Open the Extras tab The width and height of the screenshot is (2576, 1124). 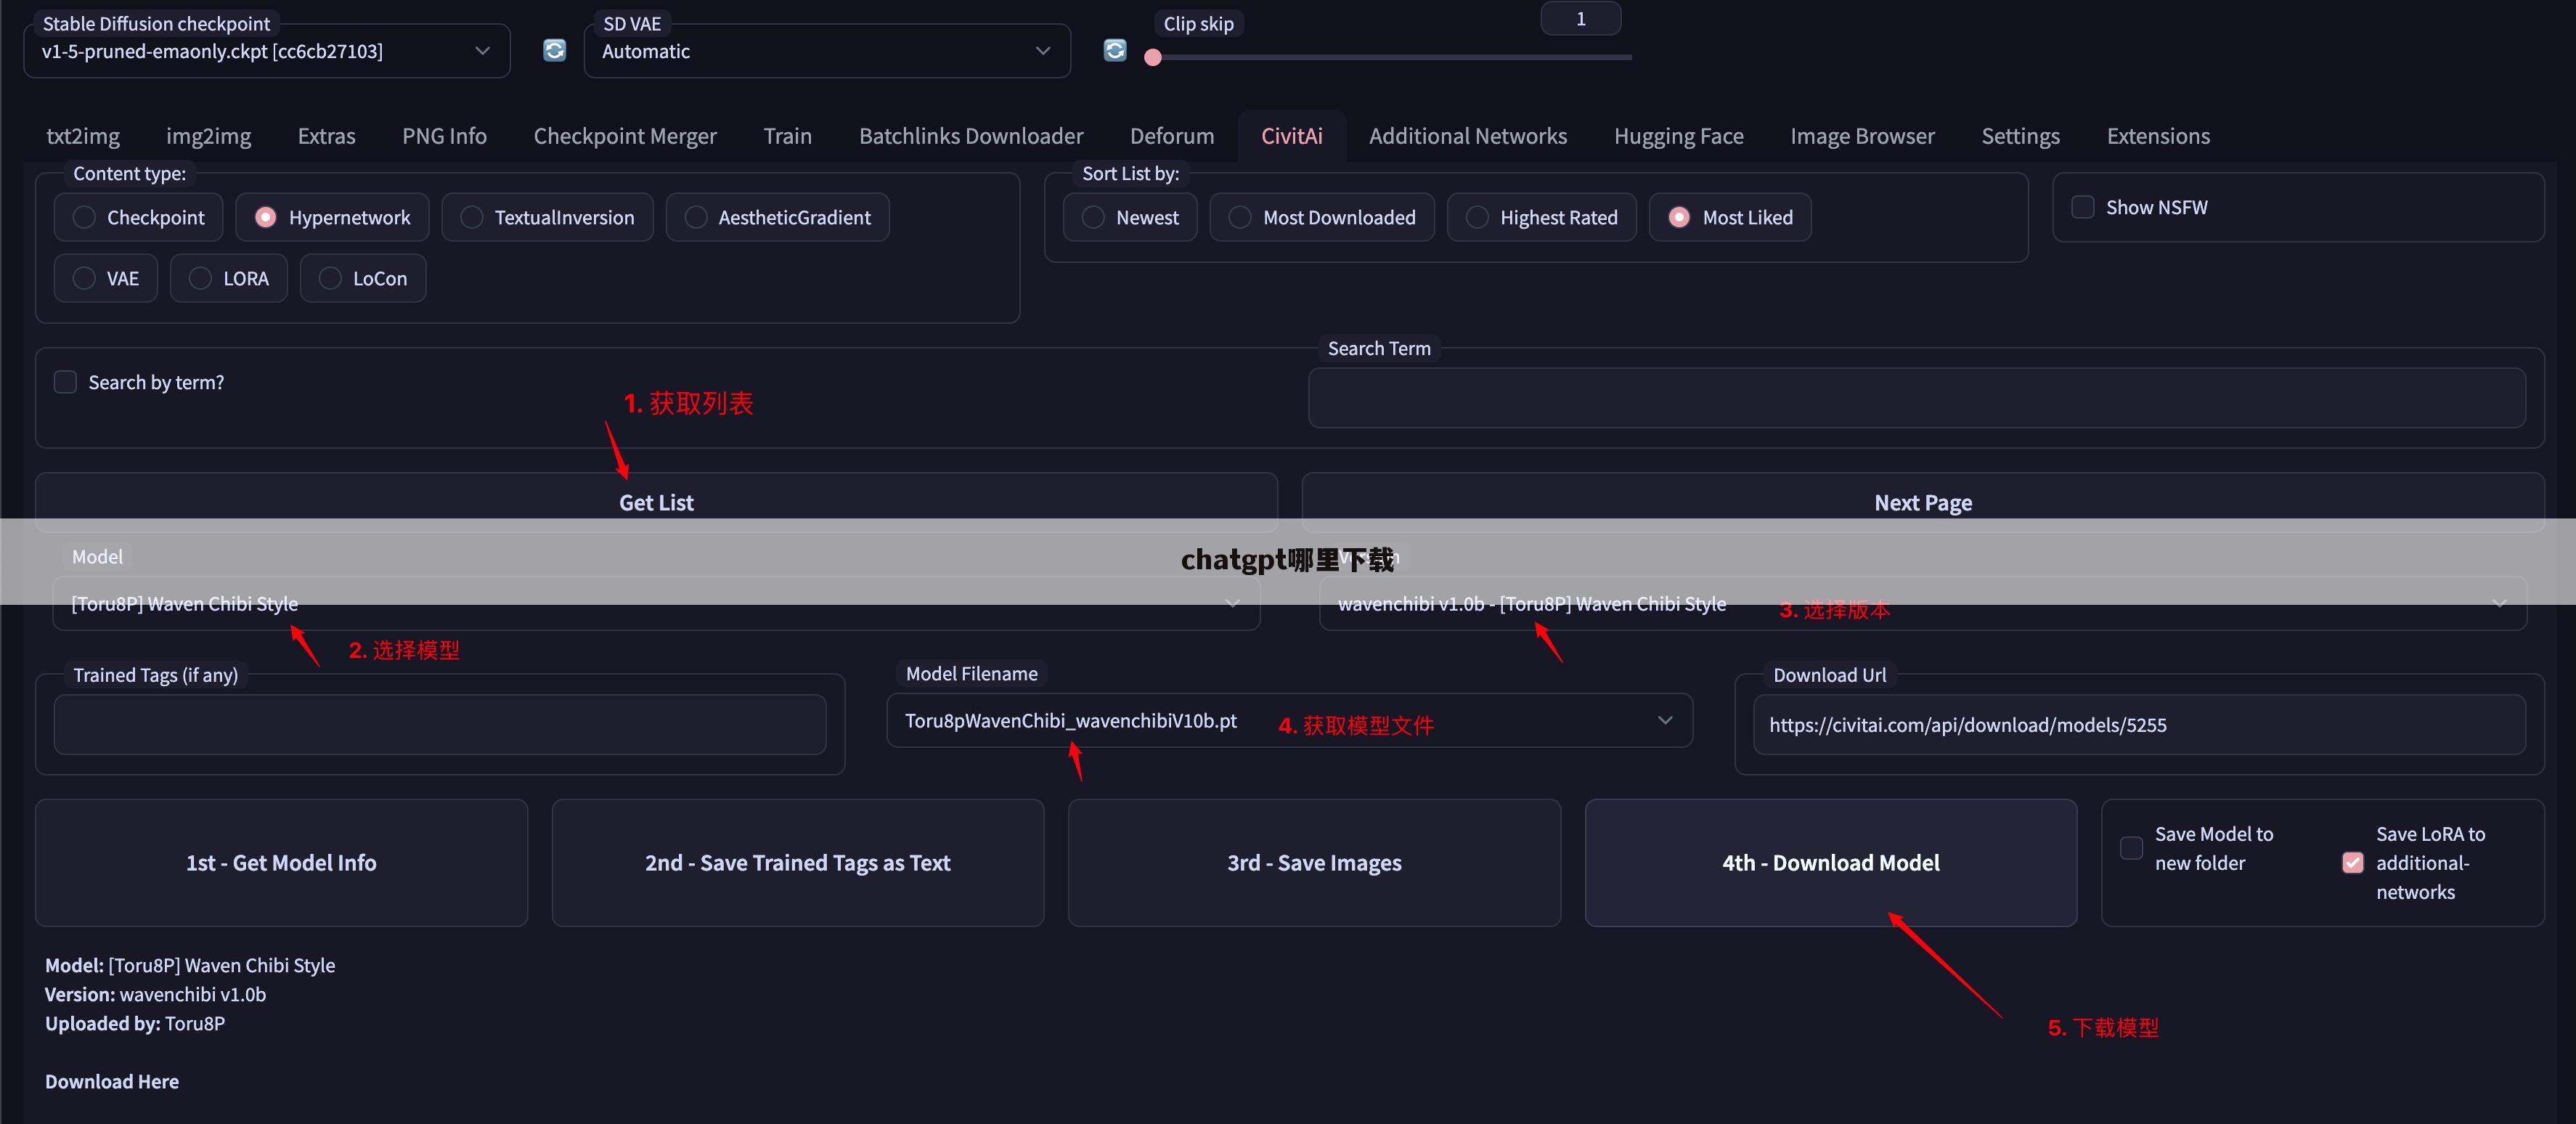[326, 136]
